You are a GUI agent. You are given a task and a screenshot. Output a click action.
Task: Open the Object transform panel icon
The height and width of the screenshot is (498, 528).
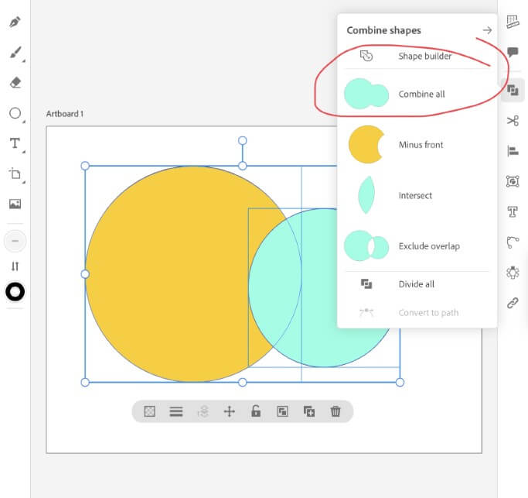pos(513,181)
